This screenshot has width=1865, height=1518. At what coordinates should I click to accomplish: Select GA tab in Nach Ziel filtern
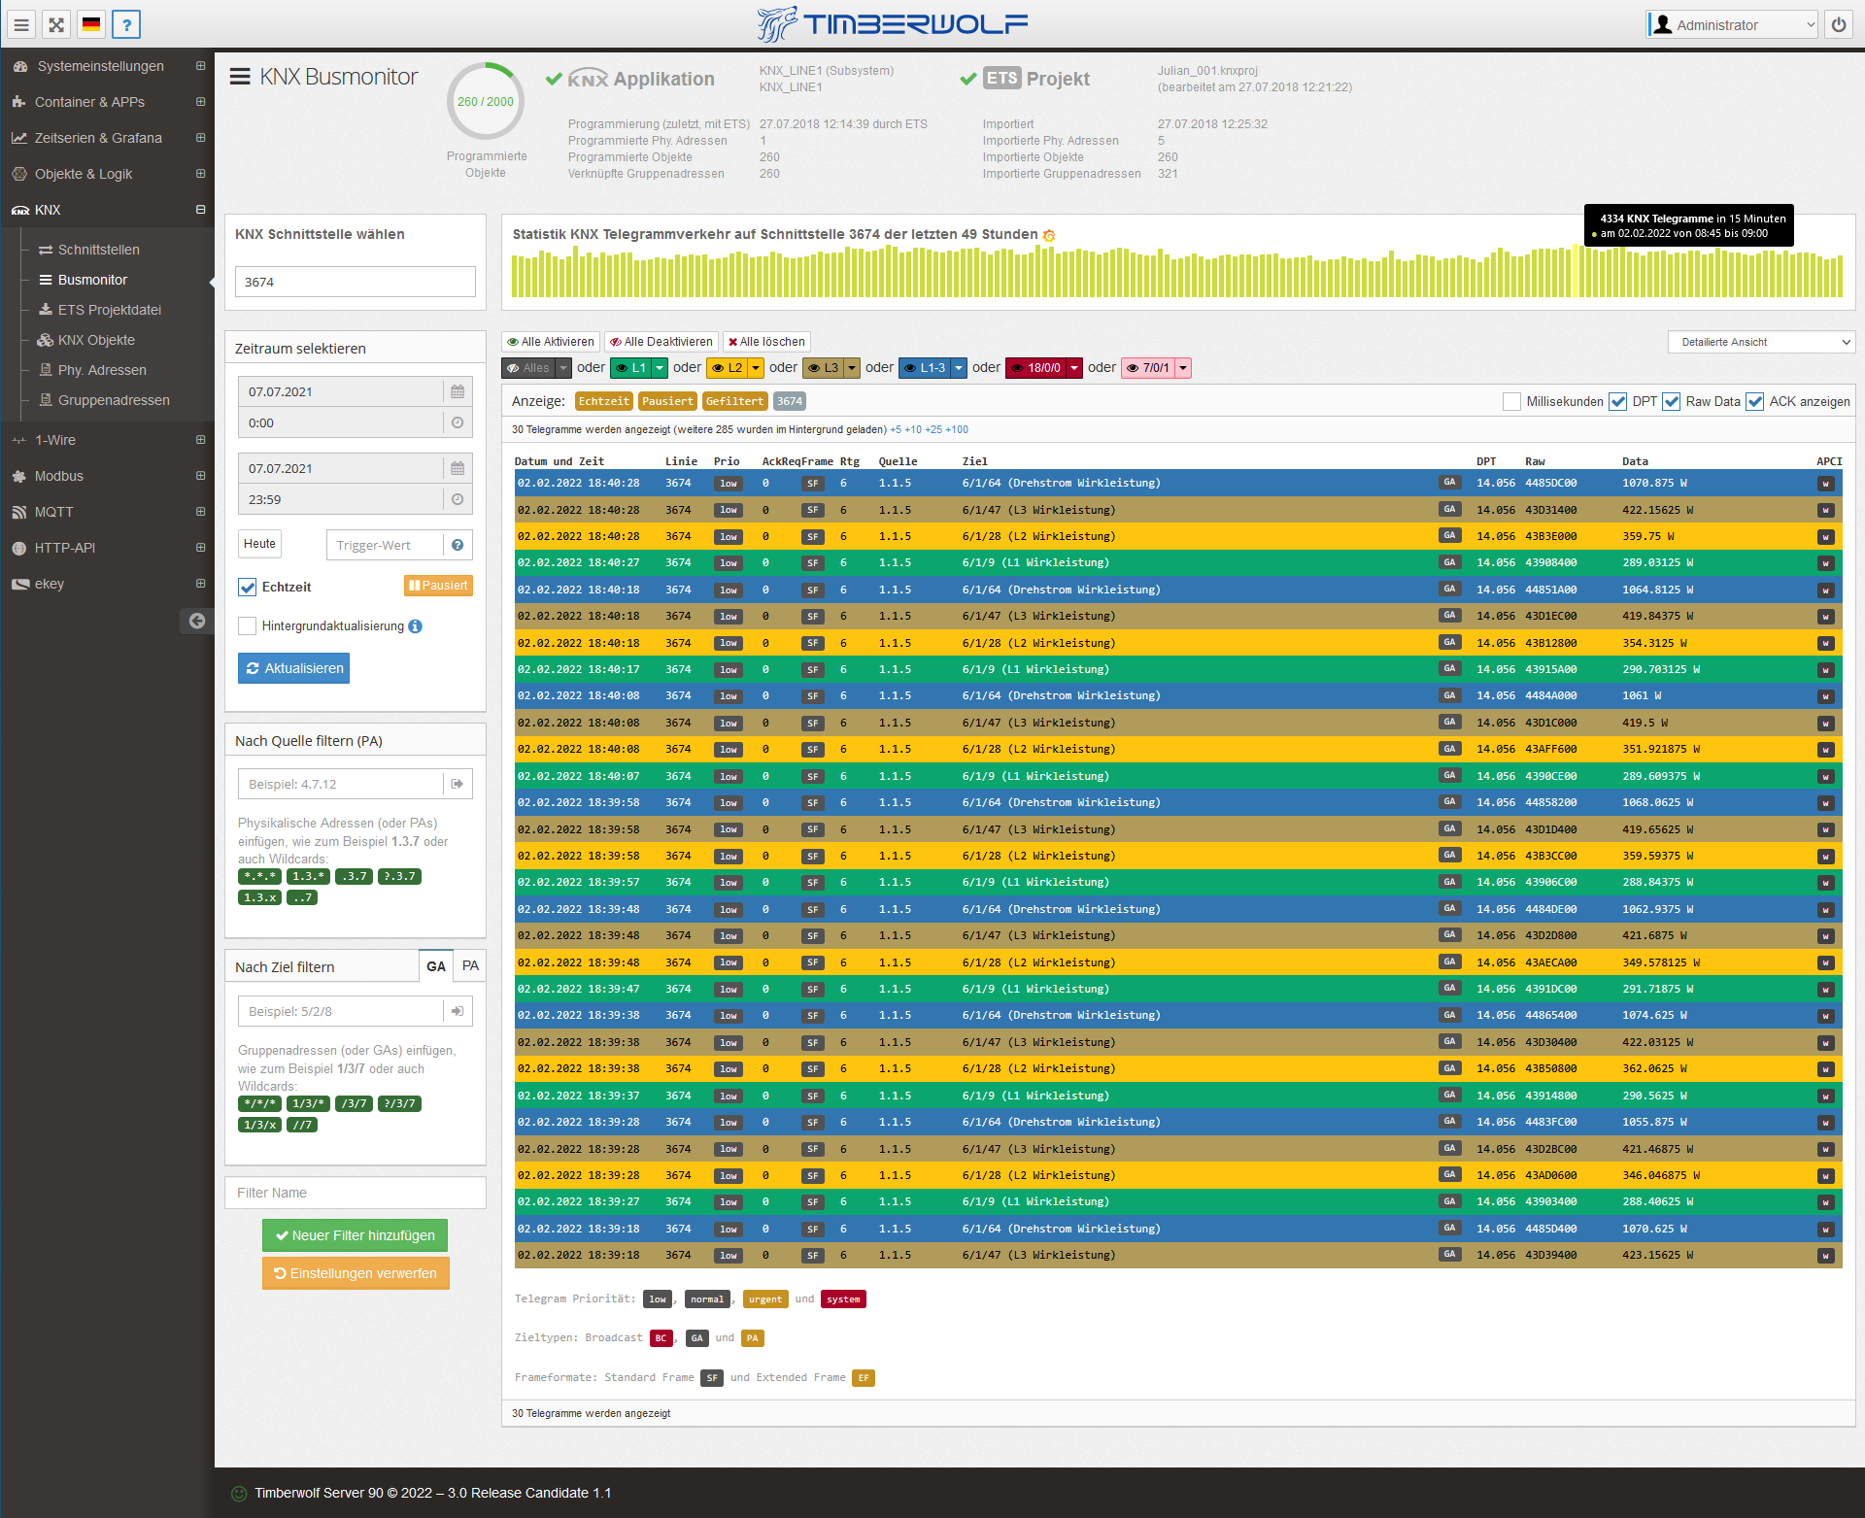click(436, 966)
